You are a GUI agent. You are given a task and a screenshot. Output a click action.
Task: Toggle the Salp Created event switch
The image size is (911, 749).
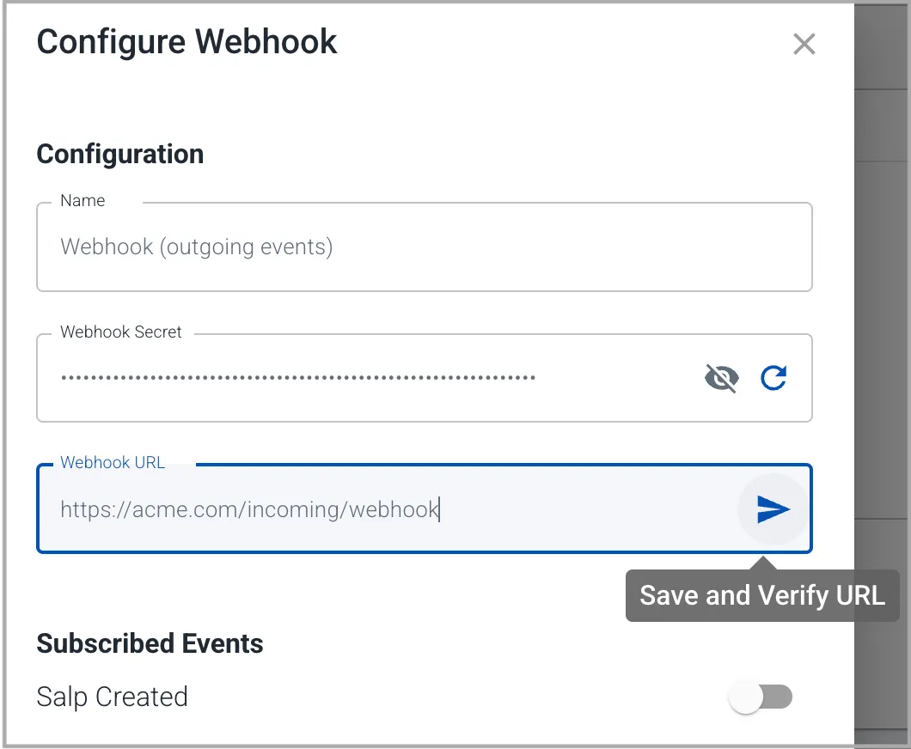(761, 697)
